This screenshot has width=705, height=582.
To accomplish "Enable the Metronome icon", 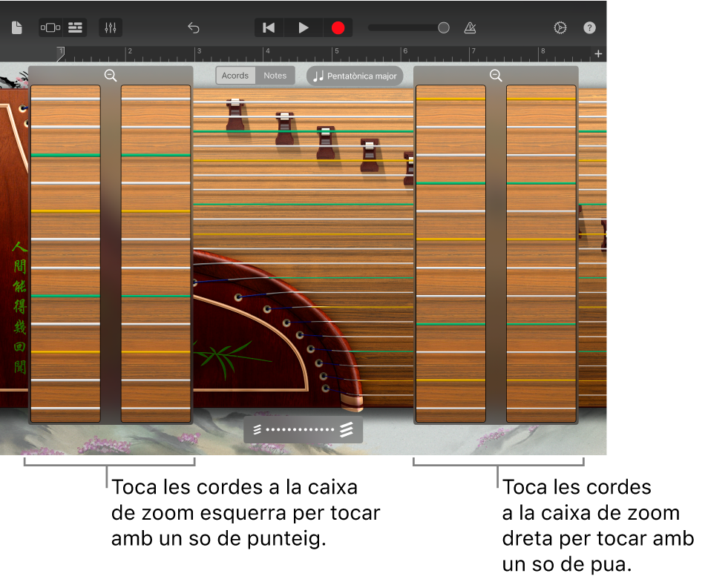I will click(x=470, y=27).
